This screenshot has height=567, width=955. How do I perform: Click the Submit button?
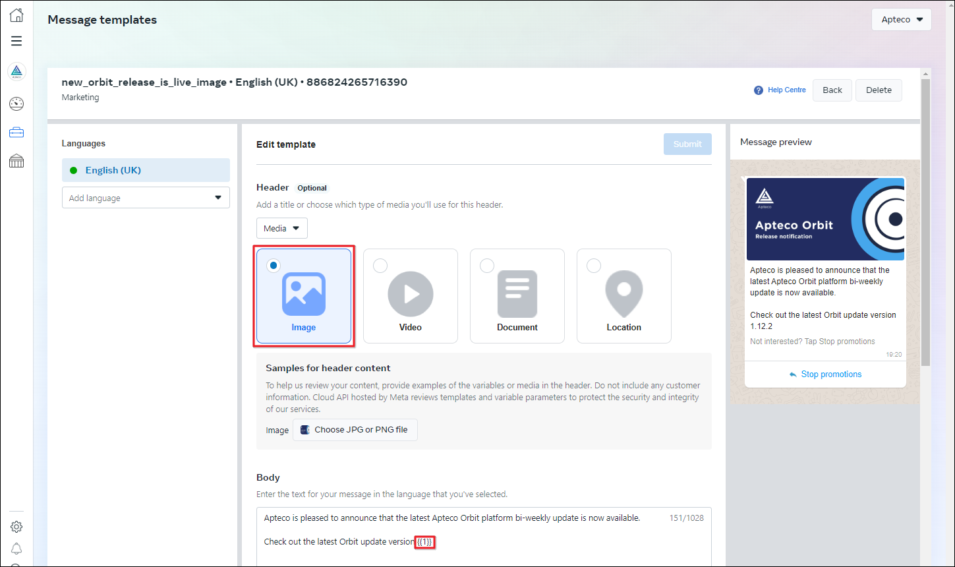pyautogui.click(x=687, y=144)
